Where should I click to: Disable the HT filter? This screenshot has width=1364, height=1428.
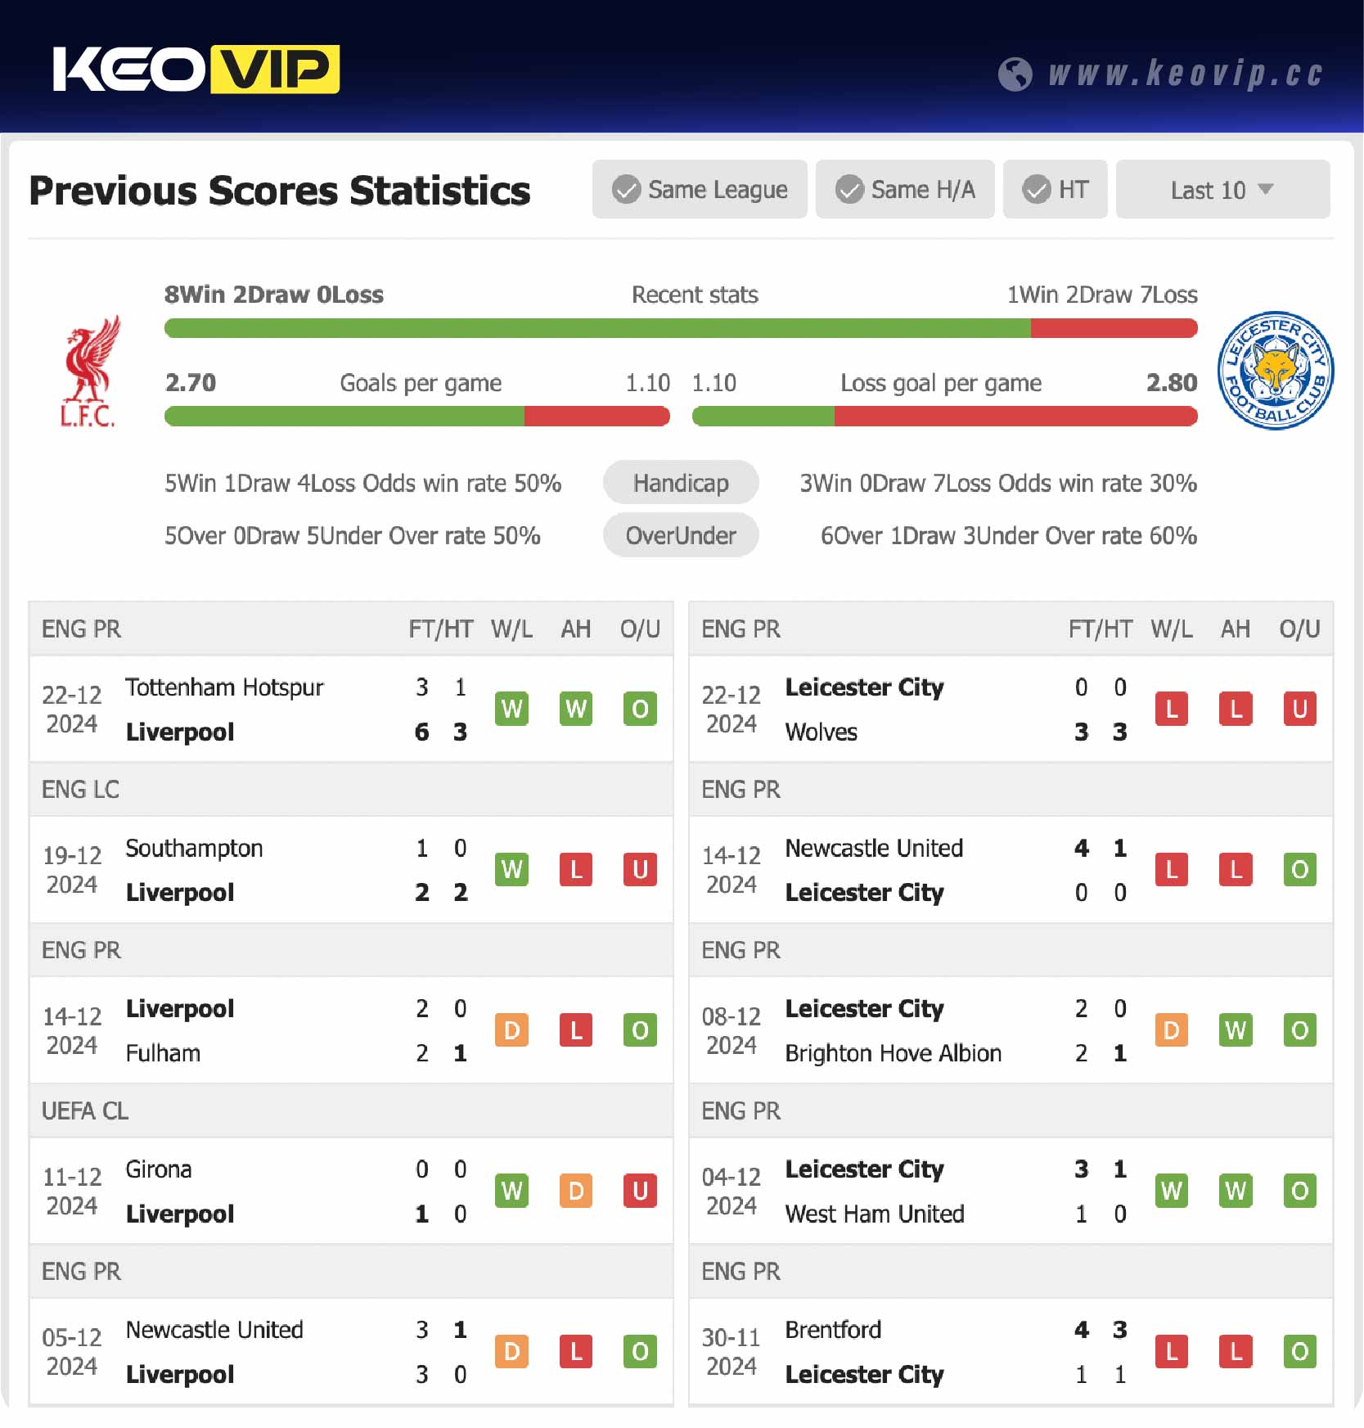(x=1056, y=189)
